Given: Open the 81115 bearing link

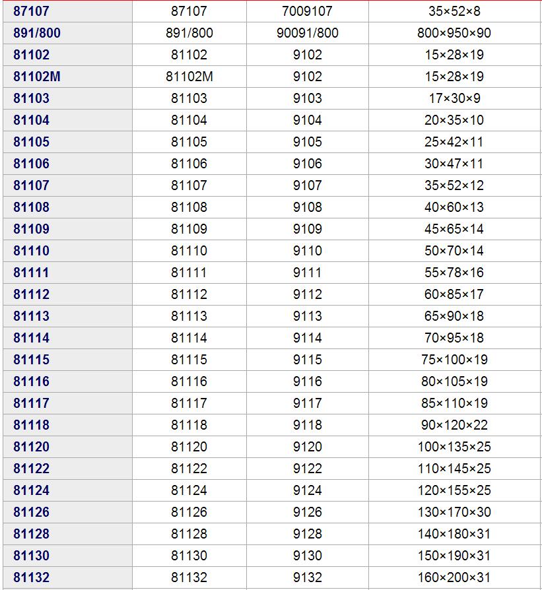Looking at the screenshot, I should (x=31, y=359).
